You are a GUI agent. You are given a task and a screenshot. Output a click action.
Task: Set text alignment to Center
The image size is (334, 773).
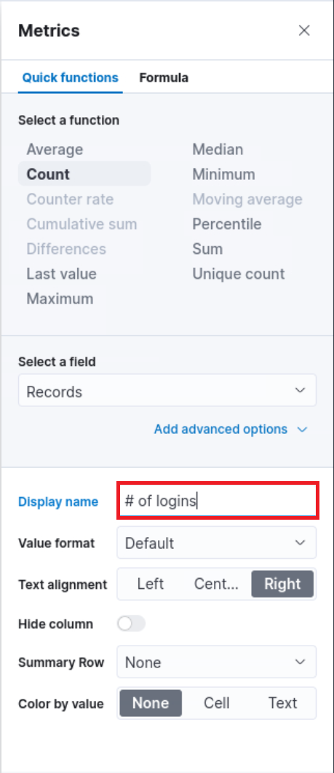217,584
